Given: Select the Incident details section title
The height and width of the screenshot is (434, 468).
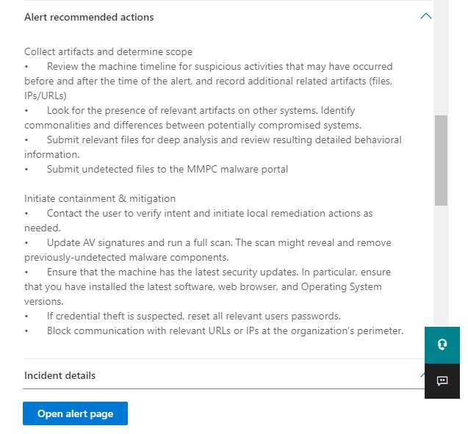Looking at the screenshot, I should [60, 375].
